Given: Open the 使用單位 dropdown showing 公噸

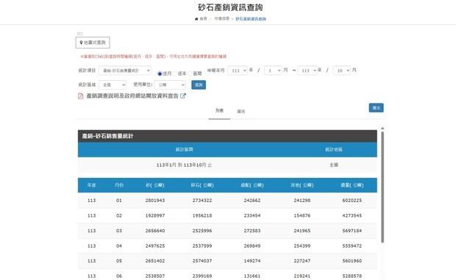Looking at the screenshot, I should tap(170, 85).
